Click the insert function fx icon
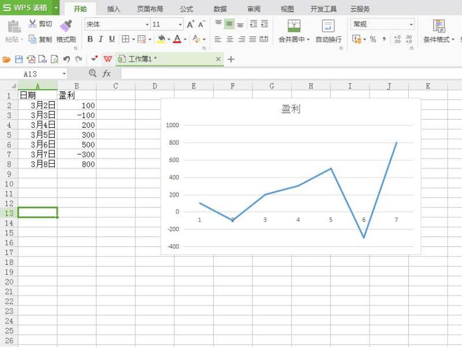462x347 pixels. point(107,73)
